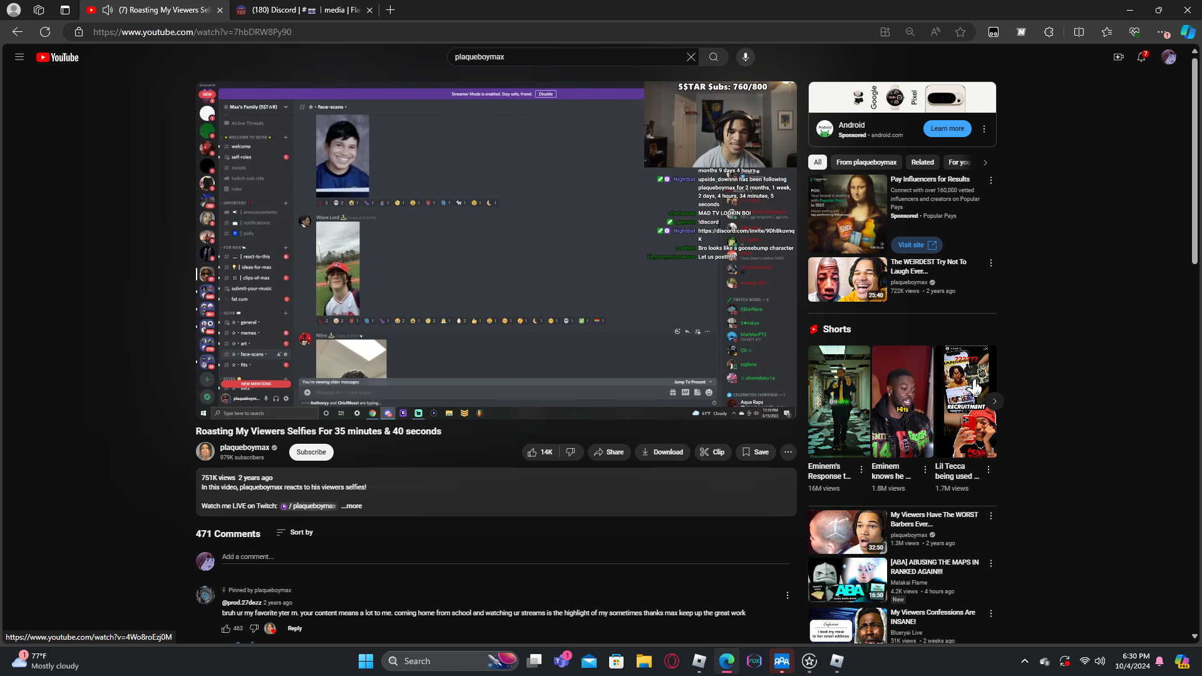Open Windows Start menu
This screenshot has height=676, width=1202.
coord(366,661)
